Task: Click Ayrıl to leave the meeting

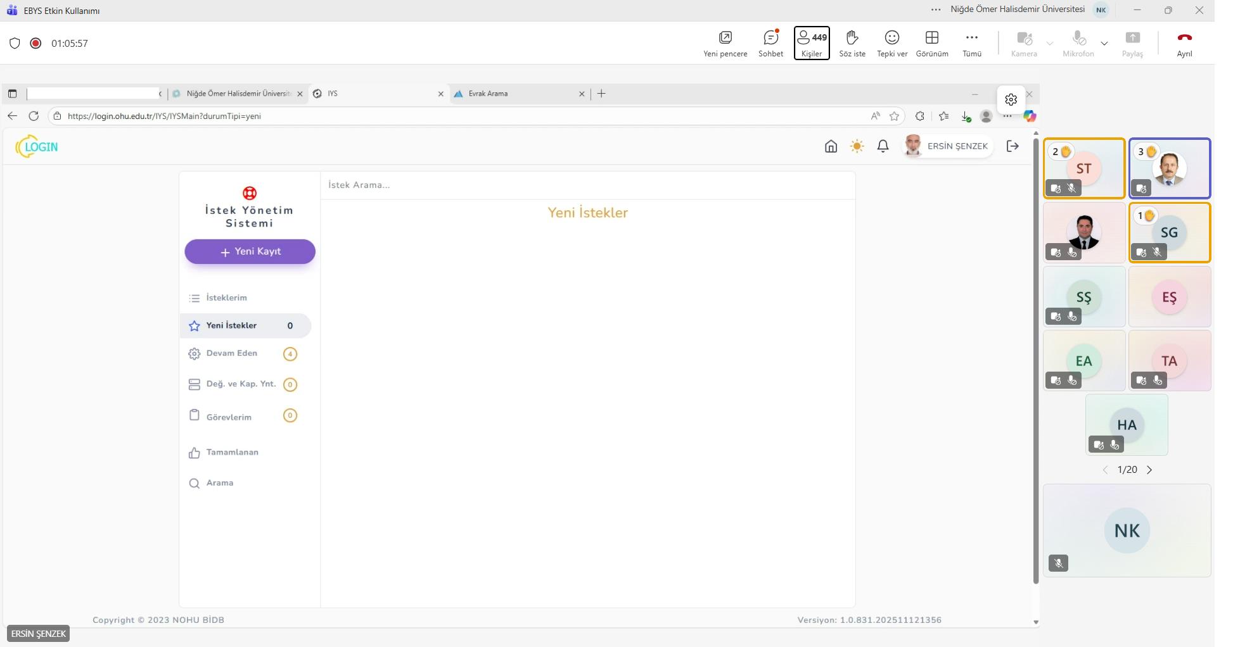Action: pyautogui.click(x=1184, y=43)
